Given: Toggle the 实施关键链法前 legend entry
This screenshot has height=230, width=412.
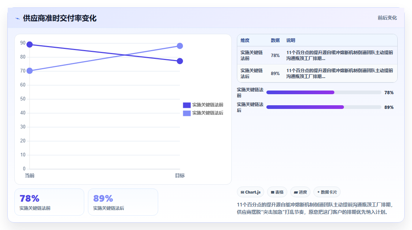Looking at the screenshot, I should tap(203, 105).
